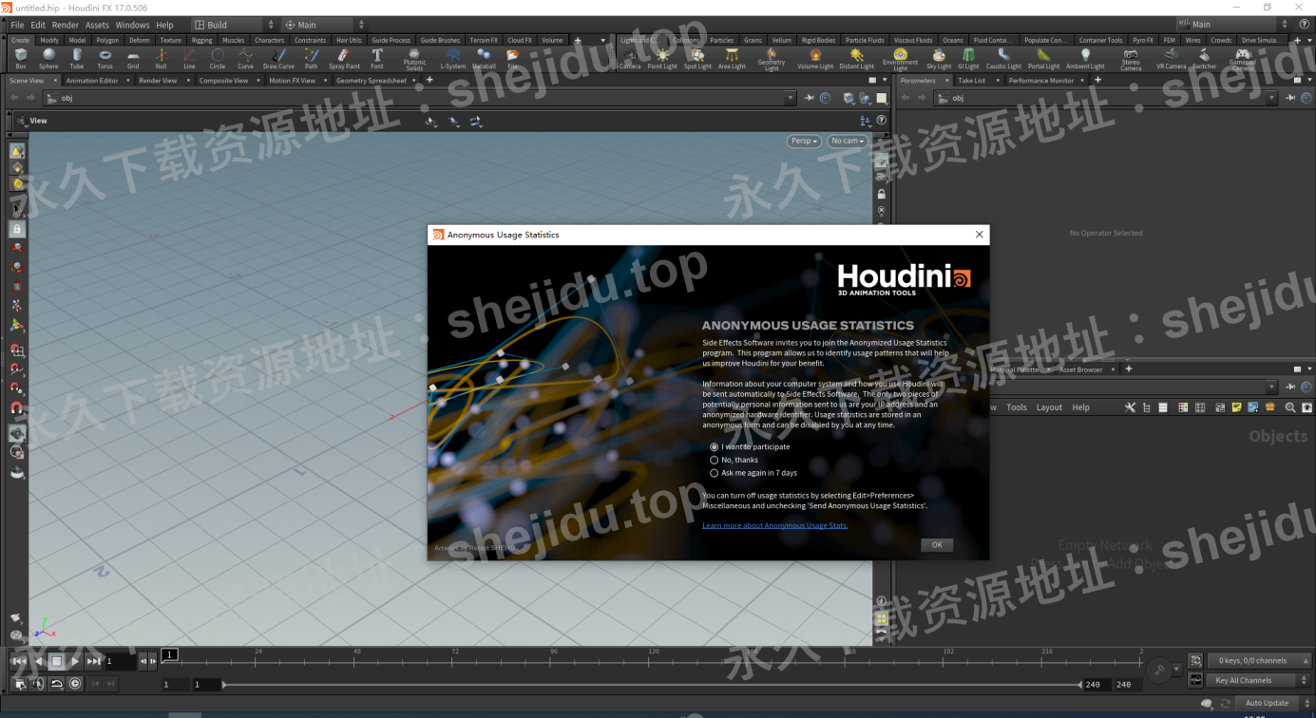Image resolution: width=1316 pixels, height=718 pixels.
Task: Switch to the Polygon shelf tab
Action: tap(107, 40)
